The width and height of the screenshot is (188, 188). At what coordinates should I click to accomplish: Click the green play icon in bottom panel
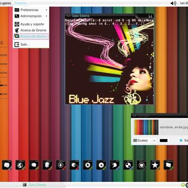(183, 185)
